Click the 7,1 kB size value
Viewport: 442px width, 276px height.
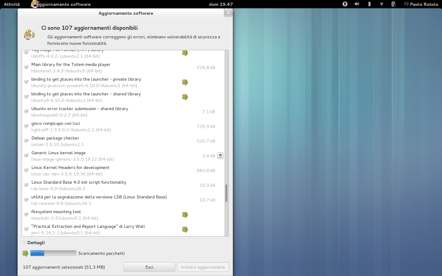click(x=209, y=112)
